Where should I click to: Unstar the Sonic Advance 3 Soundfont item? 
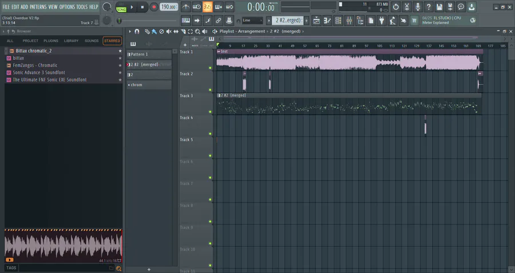tap(120, 73)
